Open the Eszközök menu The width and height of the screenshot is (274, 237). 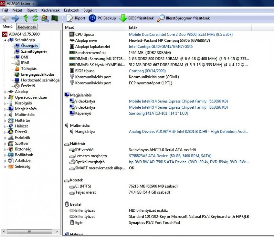[x=71, y=10]
